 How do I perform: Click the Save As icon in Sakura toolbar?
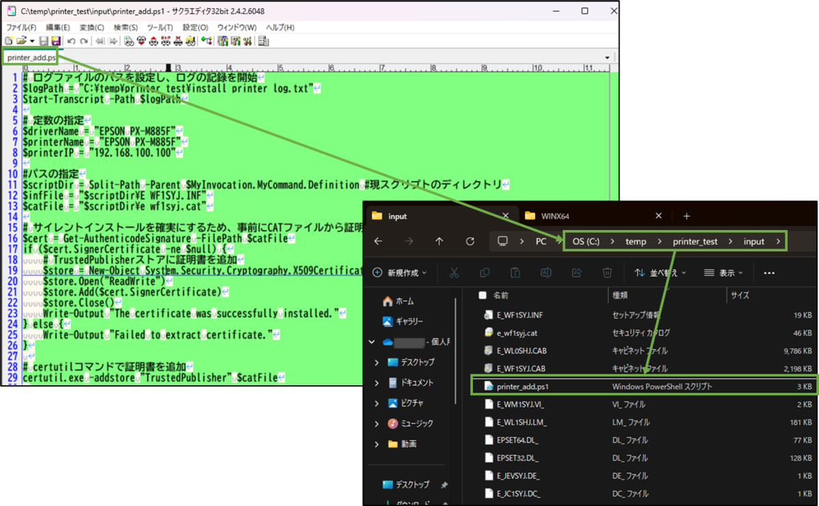(55, 41)
